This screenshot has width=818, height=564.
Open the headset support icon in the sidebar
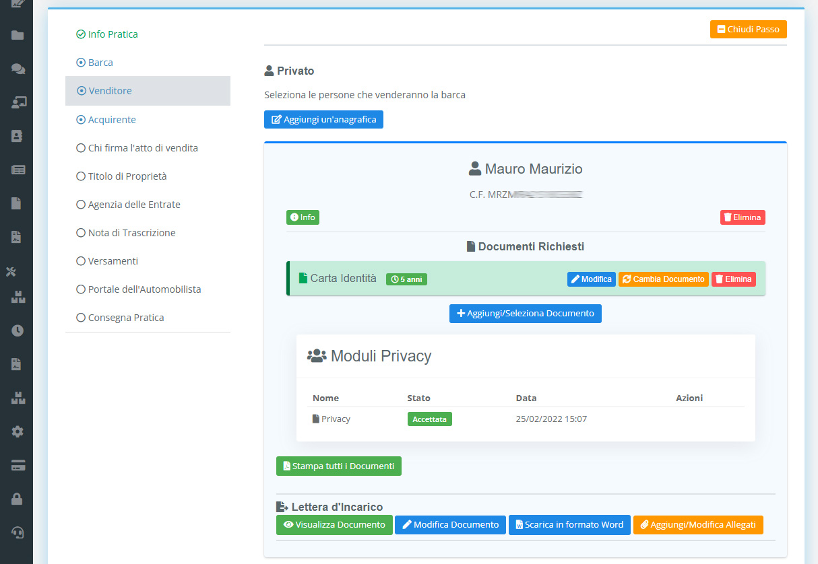tap(18, 532)
